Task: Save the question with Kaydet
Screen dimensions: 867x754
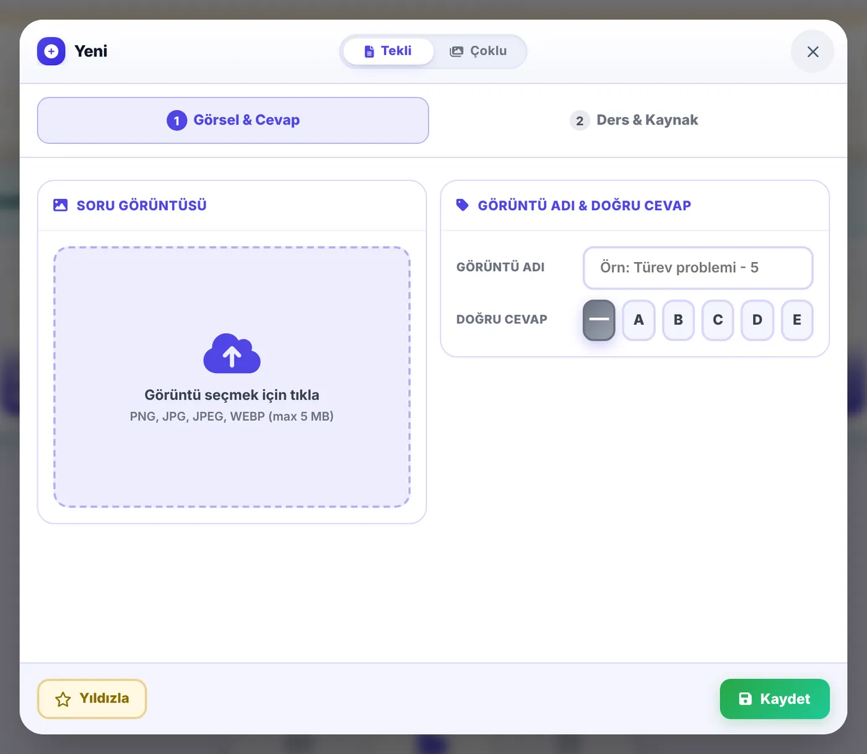Action: pos(775,699)
